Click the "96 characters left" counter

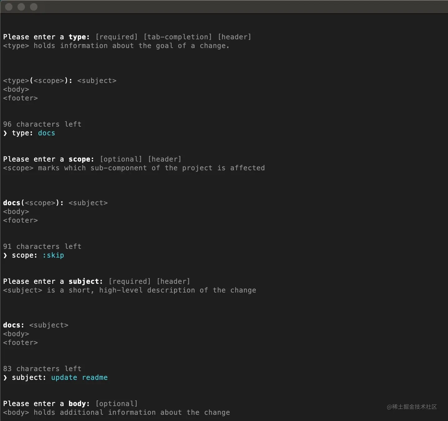click(x=42, y=124)
